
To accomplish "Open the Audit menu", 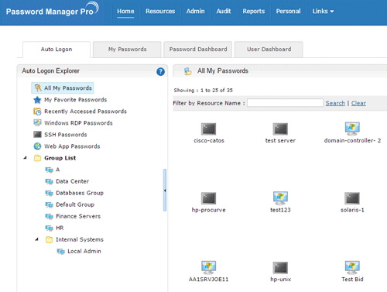I will (x=224, y=12).
